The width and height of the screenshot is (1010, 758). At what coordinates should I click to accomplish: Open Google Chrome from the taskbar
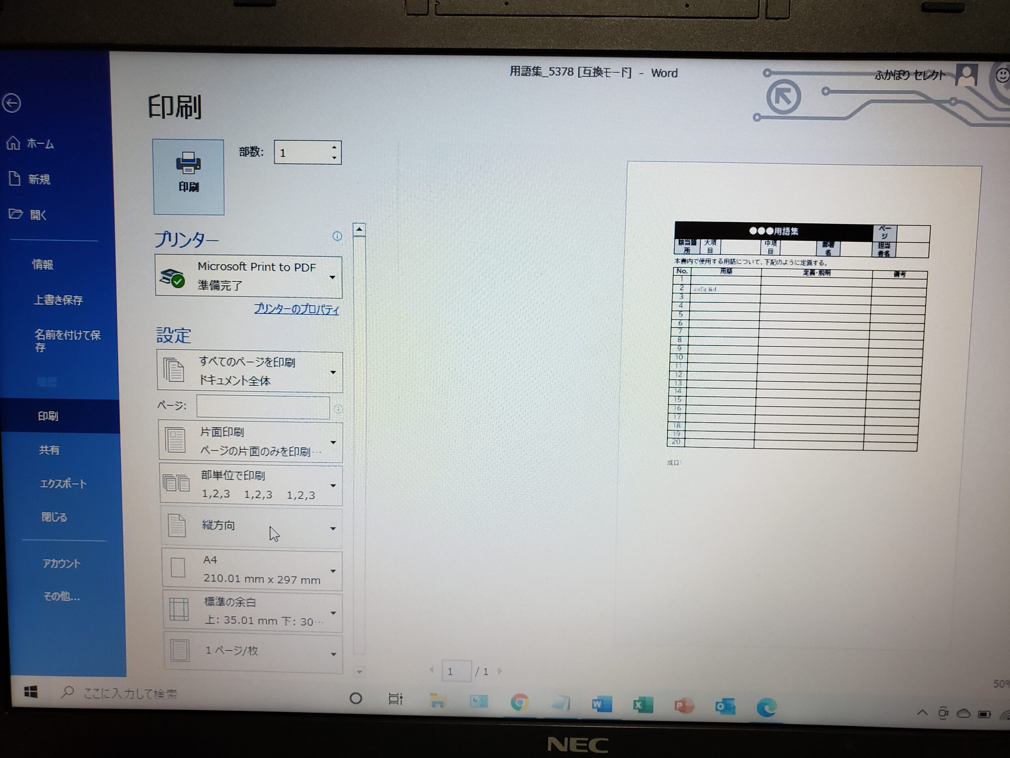coord(520,703)
